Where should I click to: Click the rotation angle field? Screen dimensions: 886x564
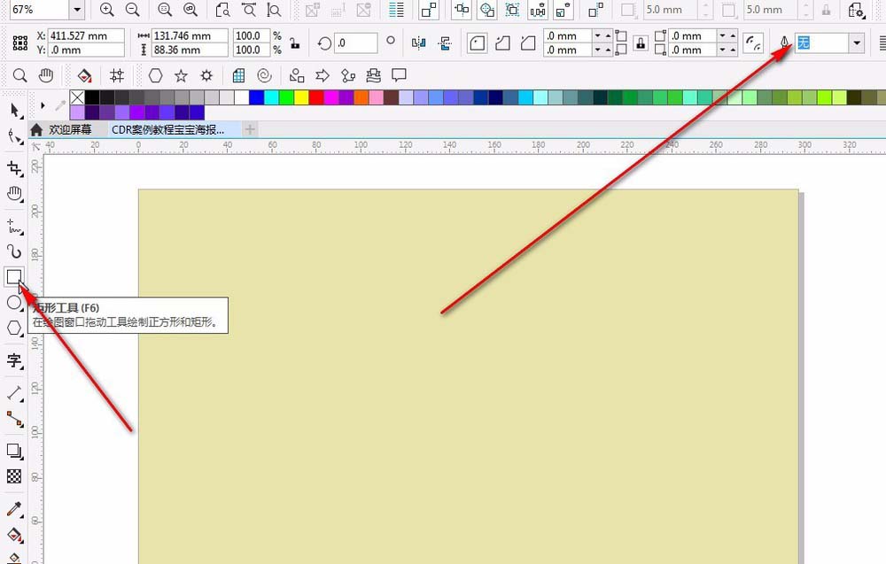(356, 42)
